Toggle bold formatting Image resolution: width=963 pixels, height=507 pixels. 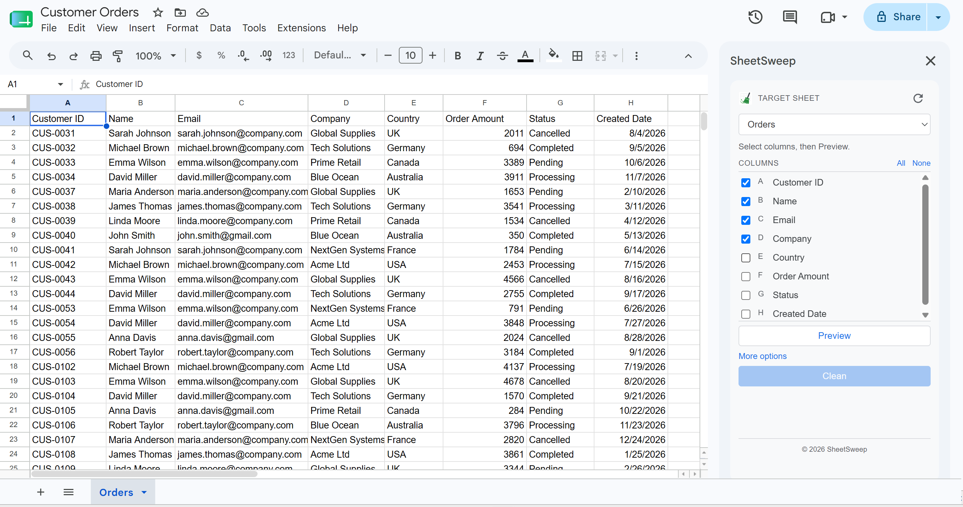pyautogui.click(x=458, y=56)
